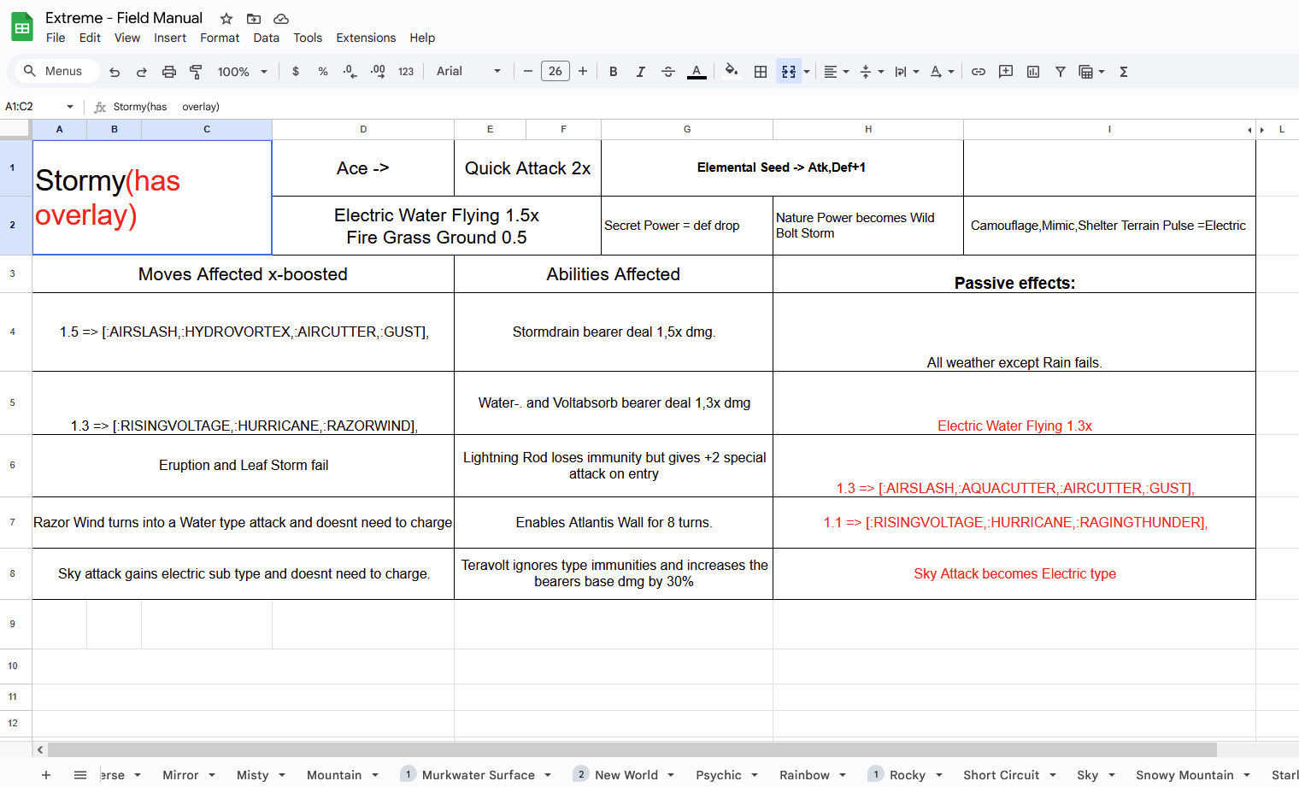Click the Menus search button
This screenshot has height=787, width=1299.
[x=55, y=72]
